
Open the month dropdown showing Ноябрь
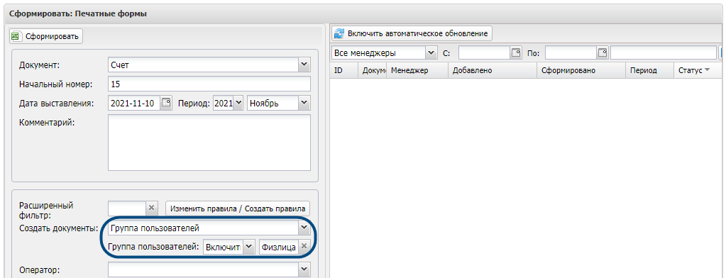[304, 103]
